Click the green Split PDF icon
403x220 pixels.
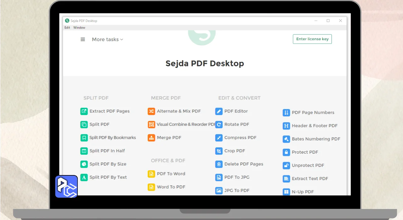point(84,124)
